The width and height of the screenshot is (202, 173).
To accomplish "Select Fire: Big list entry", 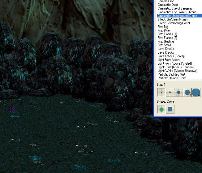I will pyautogui.click(x=163, y=27).
